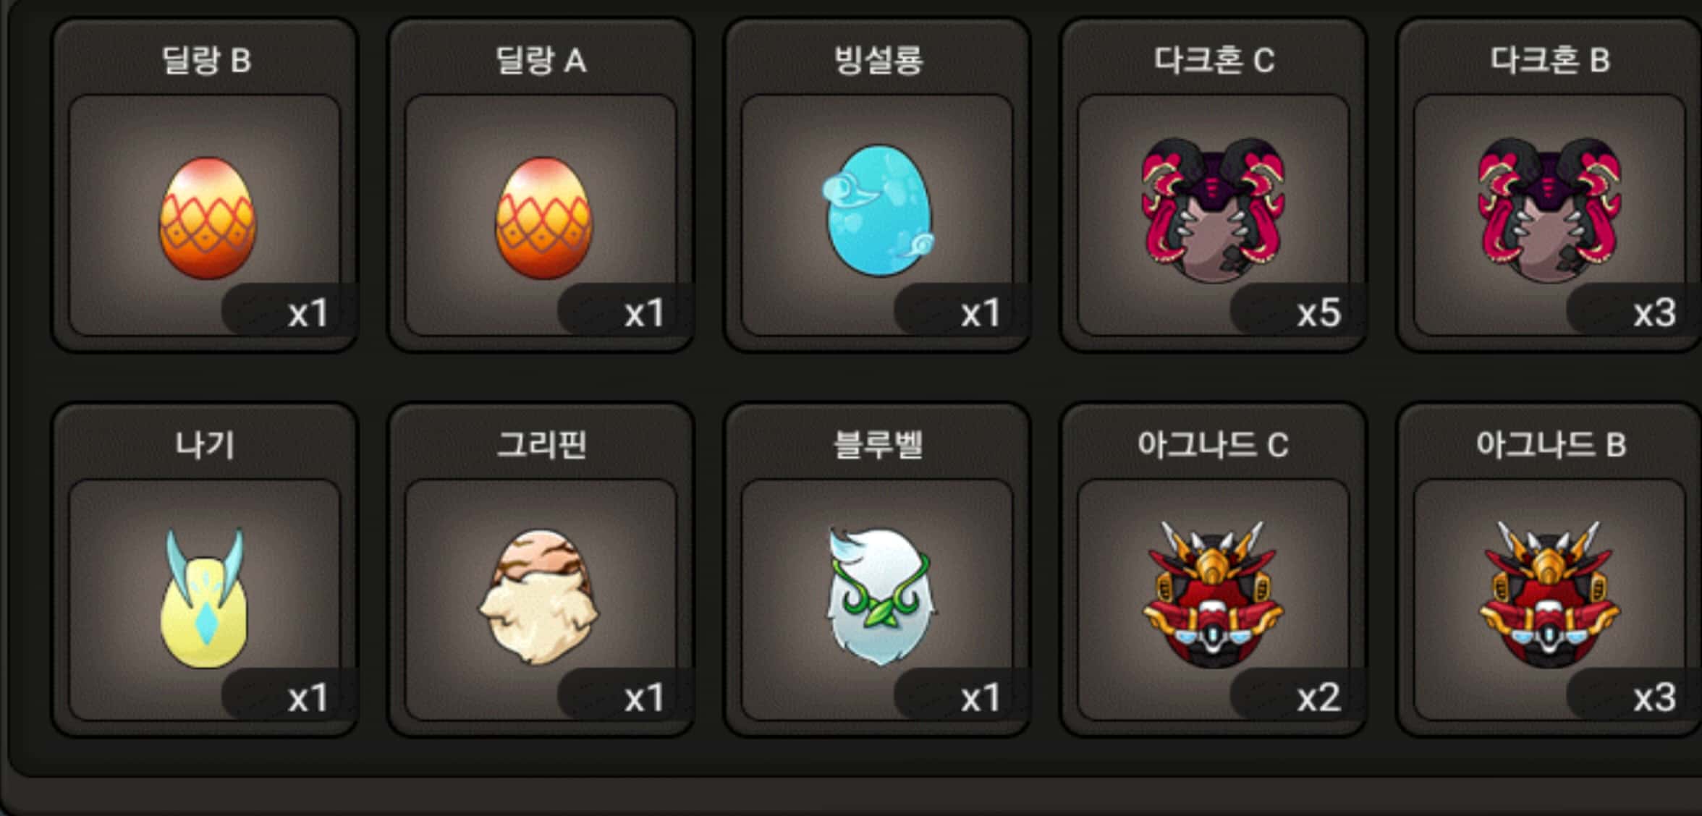Tap the x1 count on 딜랑 A
Viewport: 1702px width, 816px height.
pyautogui.click(x=644, y=313)
